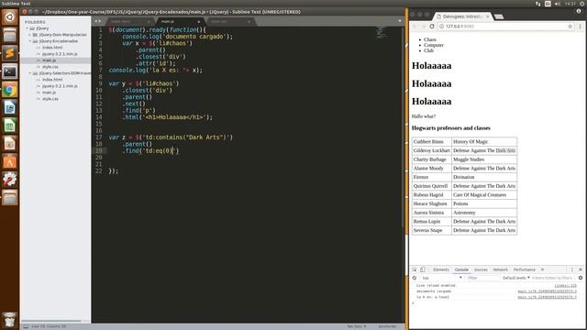Open keyboard layout indicator
Viewport: 587px width, 330px height.
click(548, 4)
